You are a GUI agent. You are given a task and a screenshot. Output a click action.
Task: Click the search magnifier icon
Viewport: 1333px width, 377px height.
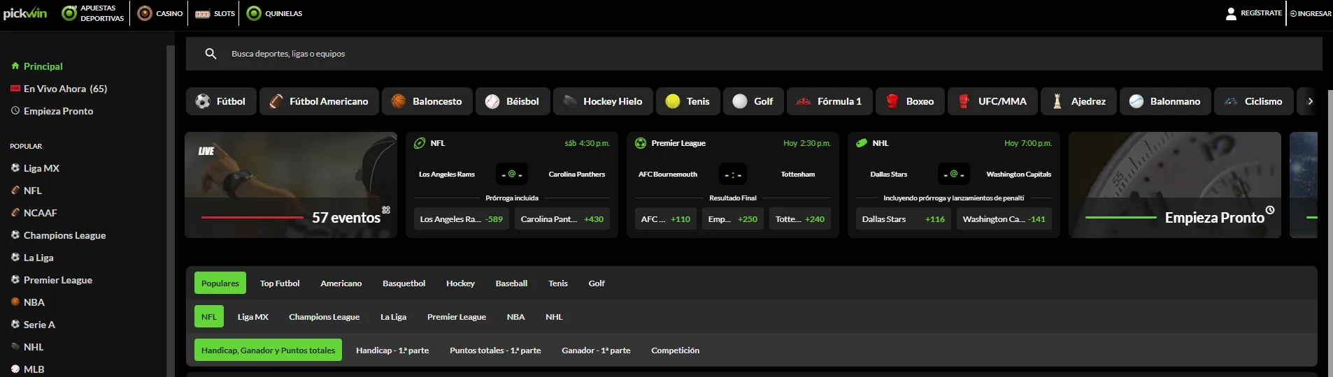(x=211, y=54)
